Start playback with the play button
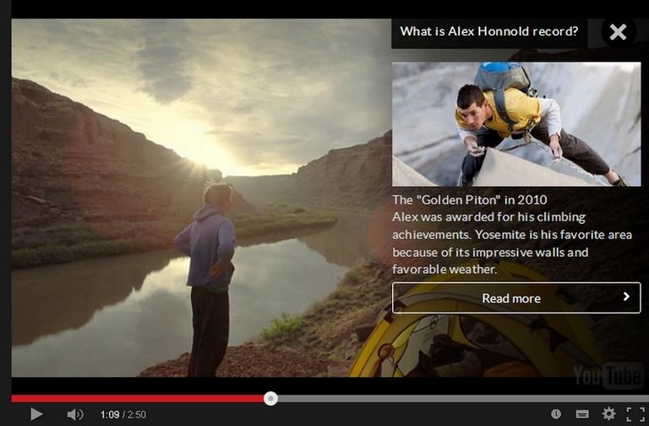The image size is (649, 426). 36,414
